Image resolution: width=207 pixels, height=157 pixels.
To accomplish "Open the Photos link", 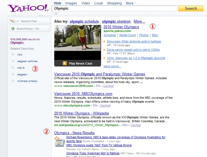I will click(144, 35).
